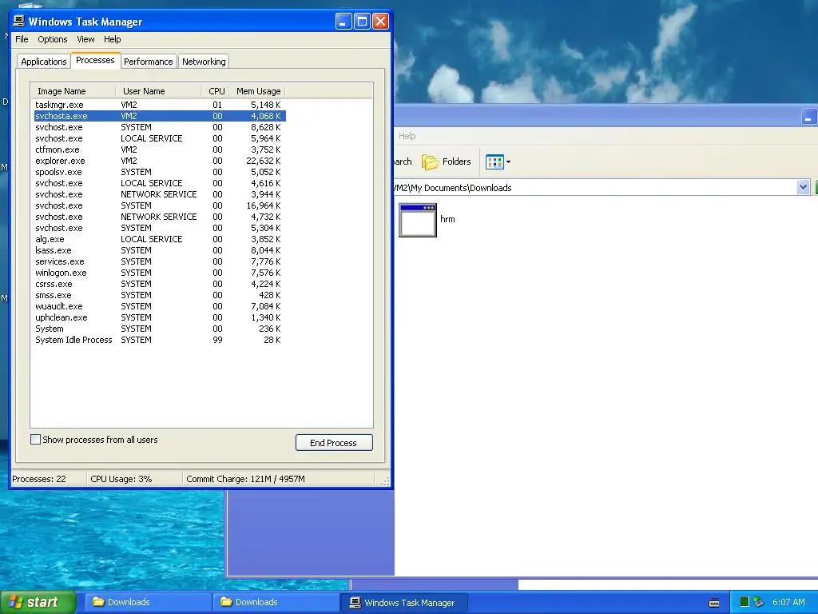The image size is (818, 614).
Task: Click the network connection tray icon
Action: click(759, 602)
